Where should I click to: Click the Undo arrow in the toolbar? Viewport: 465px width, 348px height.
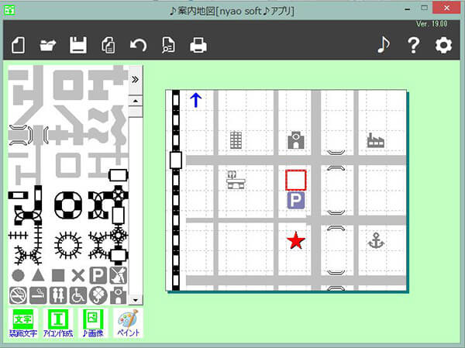point(138,46)
